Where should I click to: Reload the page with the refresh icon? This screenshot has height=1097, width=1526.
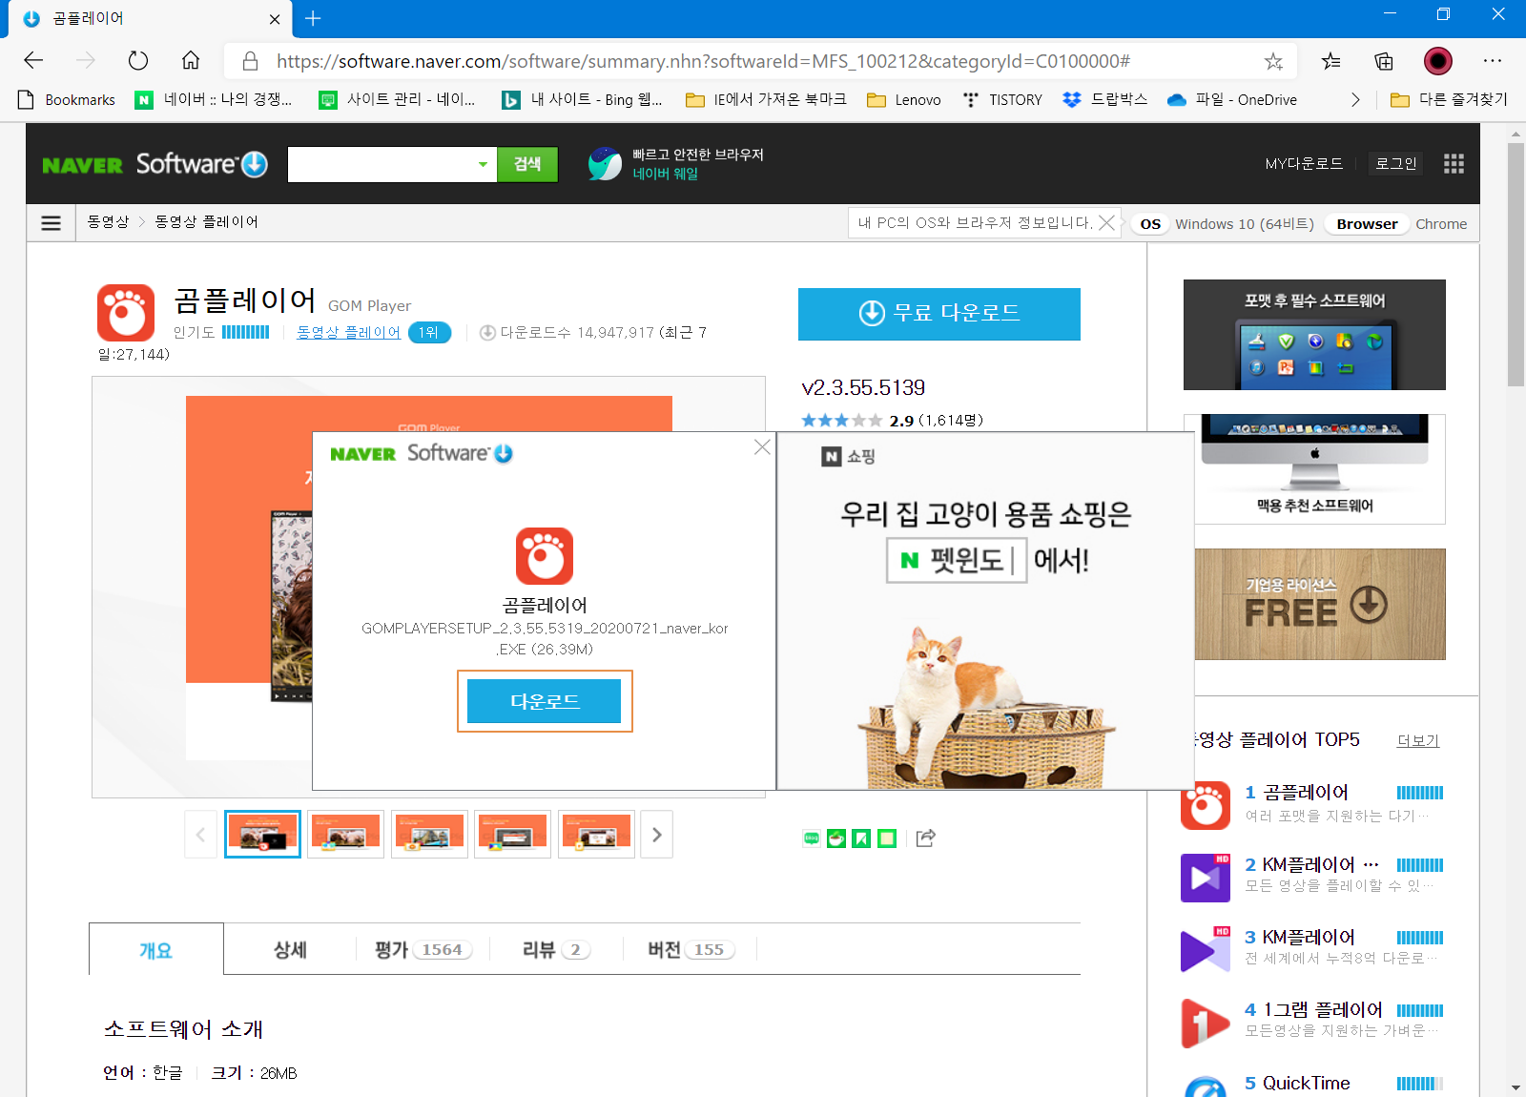tap(138, 61)
